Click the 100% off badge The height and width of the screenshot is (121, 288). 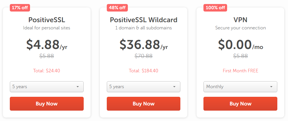click(215, 8)
